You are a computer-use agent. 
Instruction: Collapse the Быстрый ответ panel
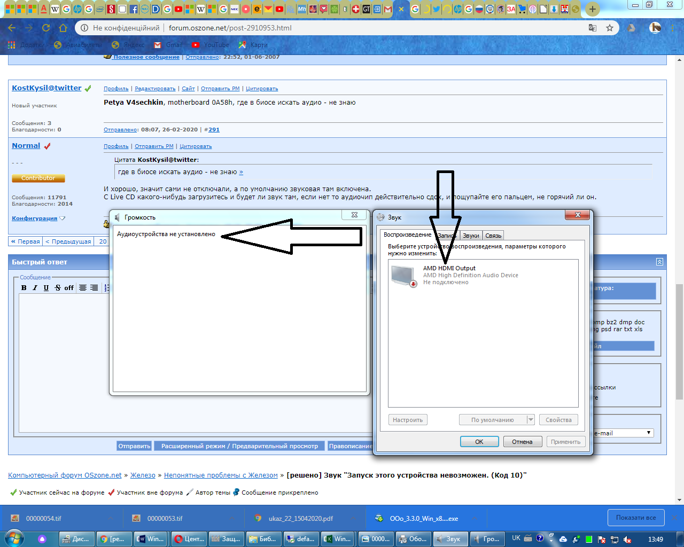(659, 262)
